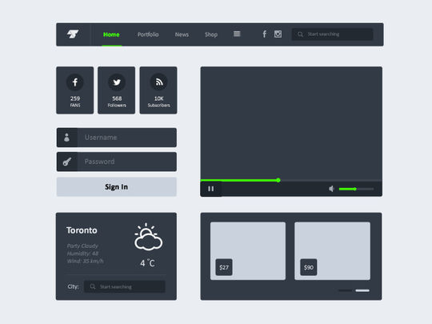This screenshot has width=432, height=324.
Task: Click the Facebook 259 Fans tile icon
Action: point(75,82)
